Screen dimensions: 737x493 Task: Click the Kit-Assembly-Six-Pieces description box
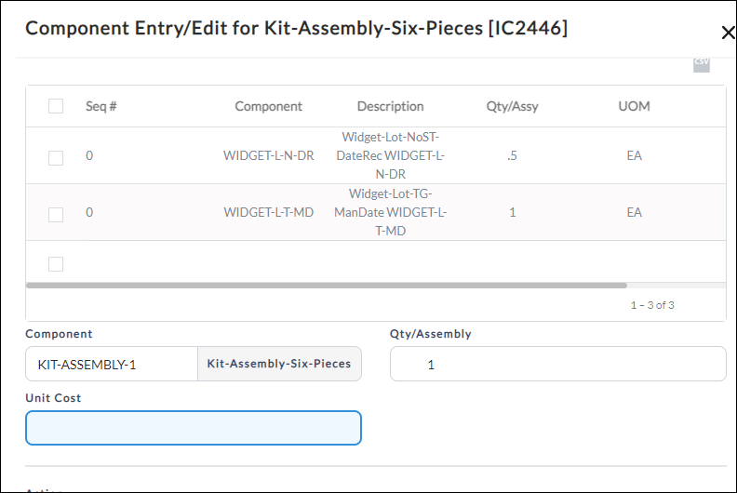[280, 364]
